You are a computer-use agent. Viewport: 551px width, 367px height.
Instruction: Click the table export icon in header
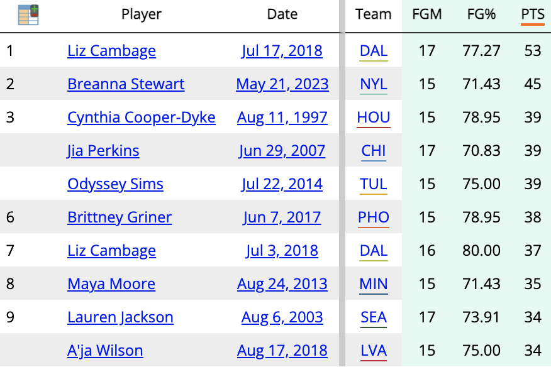(28, 14)
